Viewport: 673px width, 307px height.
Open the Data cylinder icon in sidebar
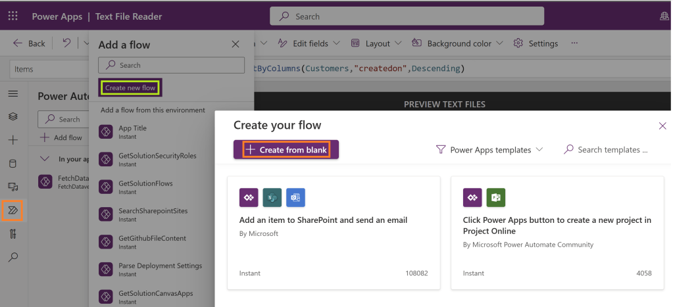pyautogui.click(x=12, y=164)
